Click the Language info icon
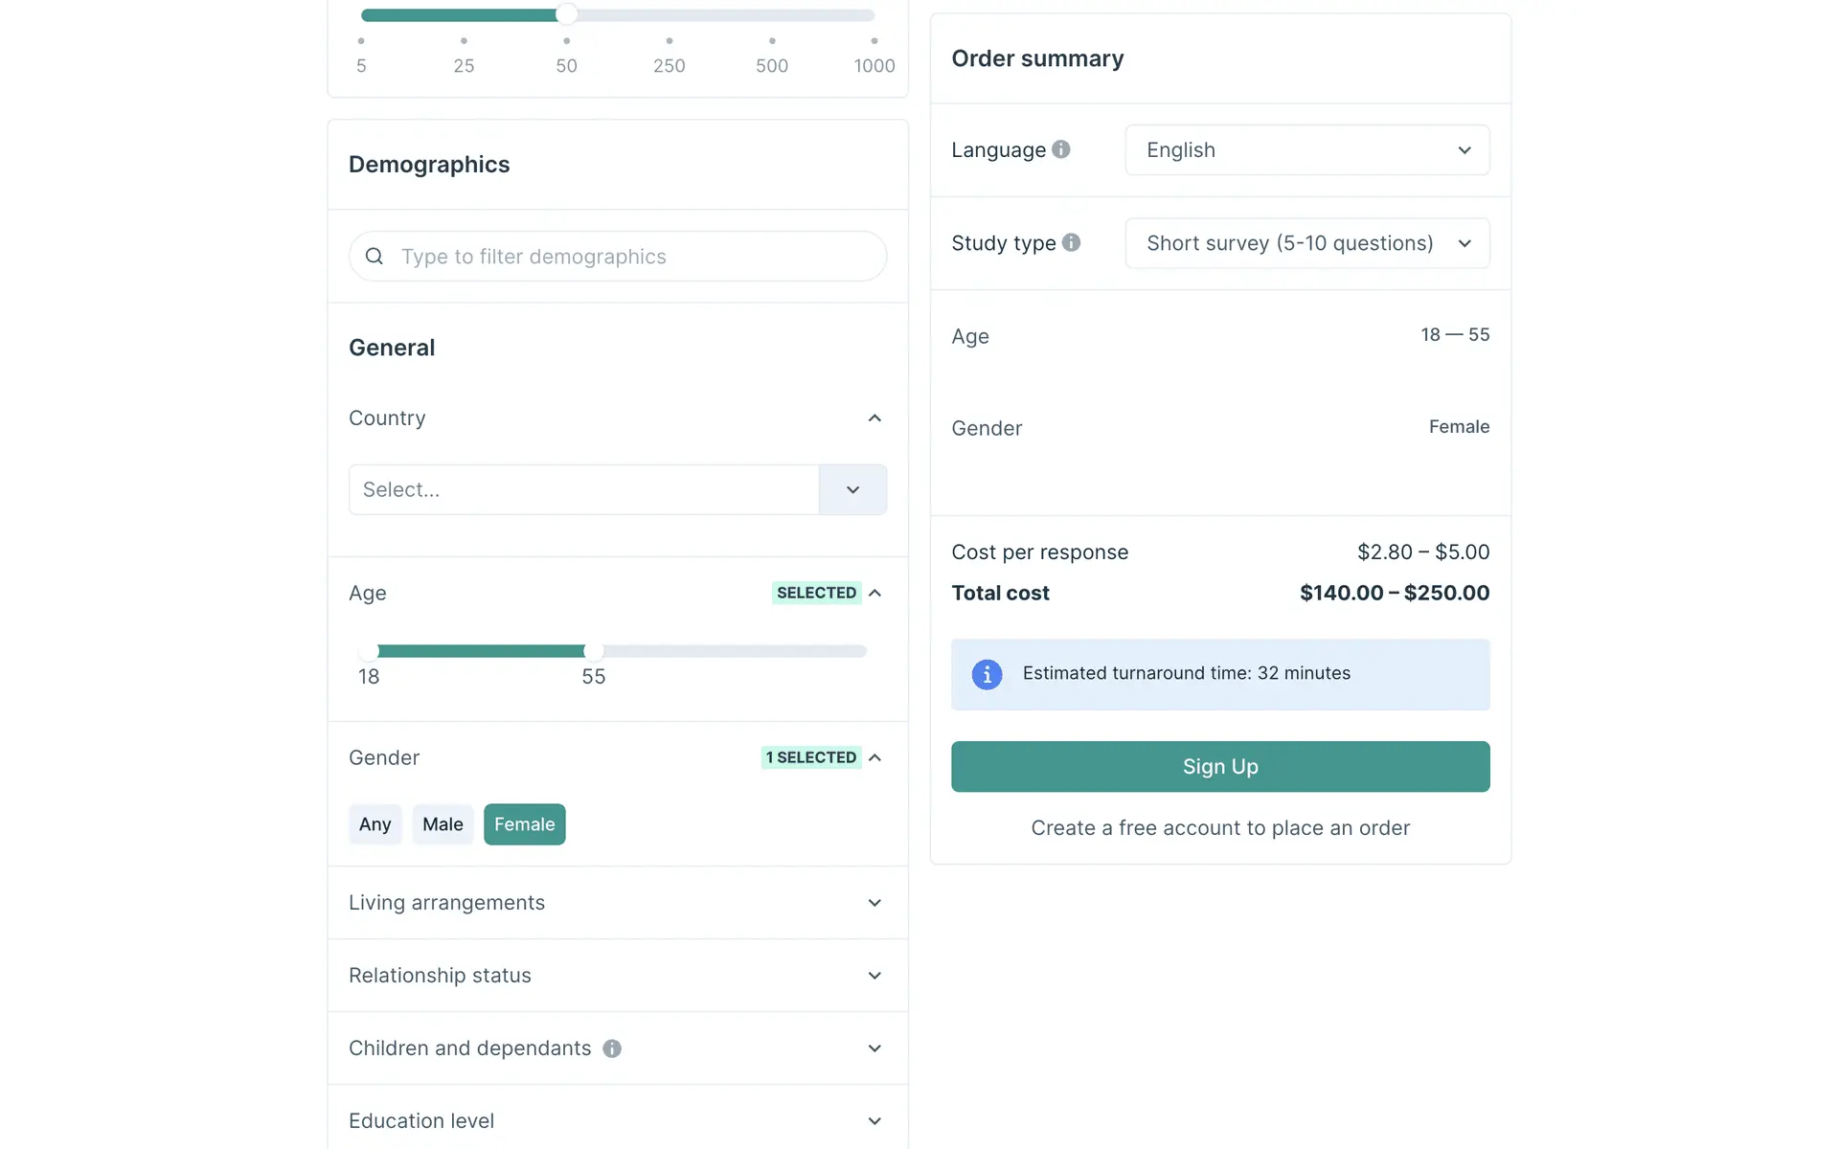The height and width of the screenshot is (1149, 1839). (1060, 149)
